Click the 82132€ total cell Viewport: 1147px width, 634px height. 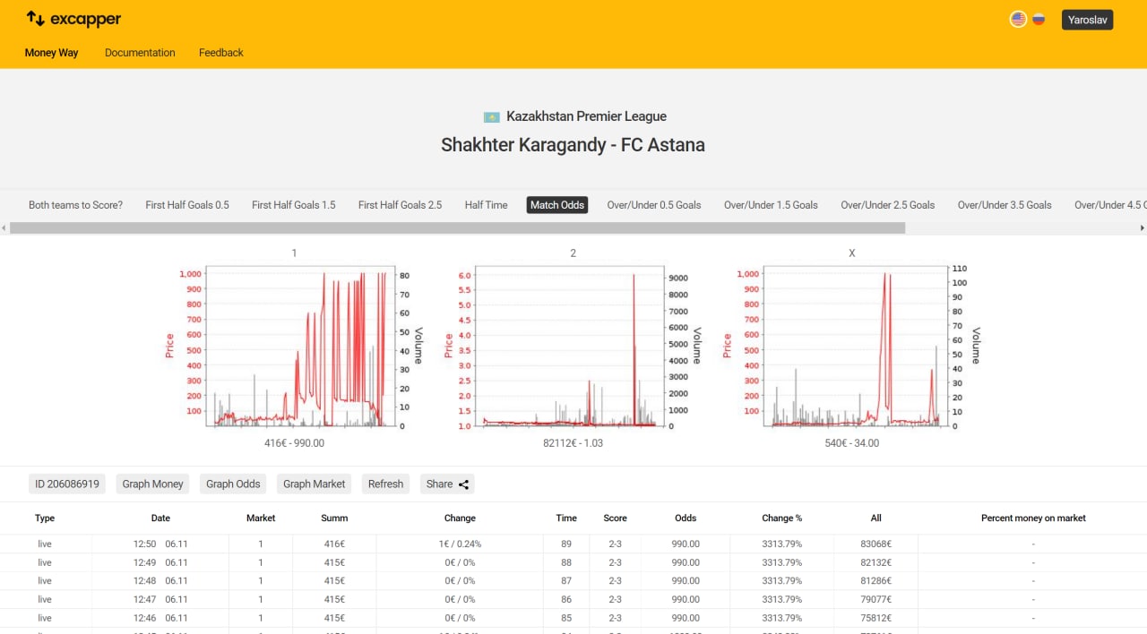[876, 562]
